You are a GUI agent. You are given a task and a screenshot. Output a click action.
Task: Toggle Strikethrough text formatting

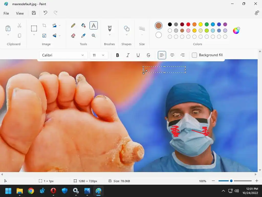pos(148,55)
